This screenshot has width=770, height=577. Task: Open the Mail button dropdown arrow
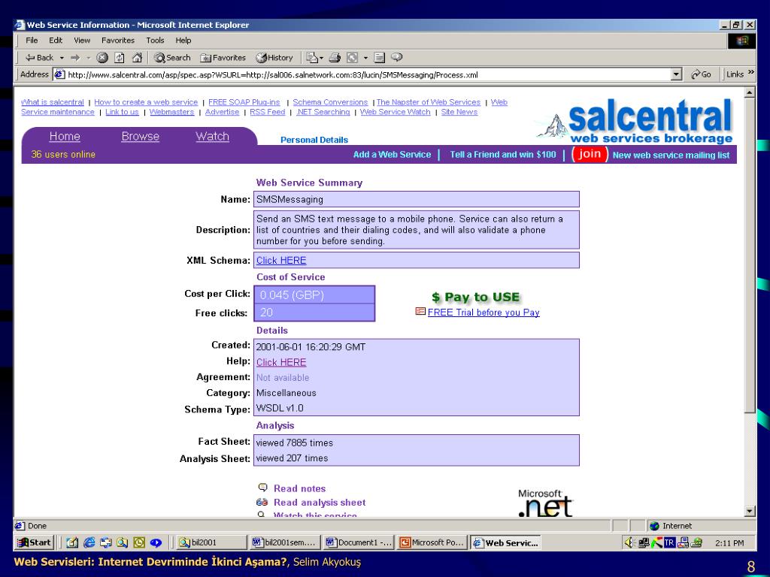pos(321,58)
